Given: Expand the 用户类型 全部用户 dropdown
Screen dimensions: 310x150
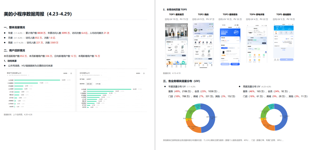Looking at the screenshot, I should click(x=98, y=79).
